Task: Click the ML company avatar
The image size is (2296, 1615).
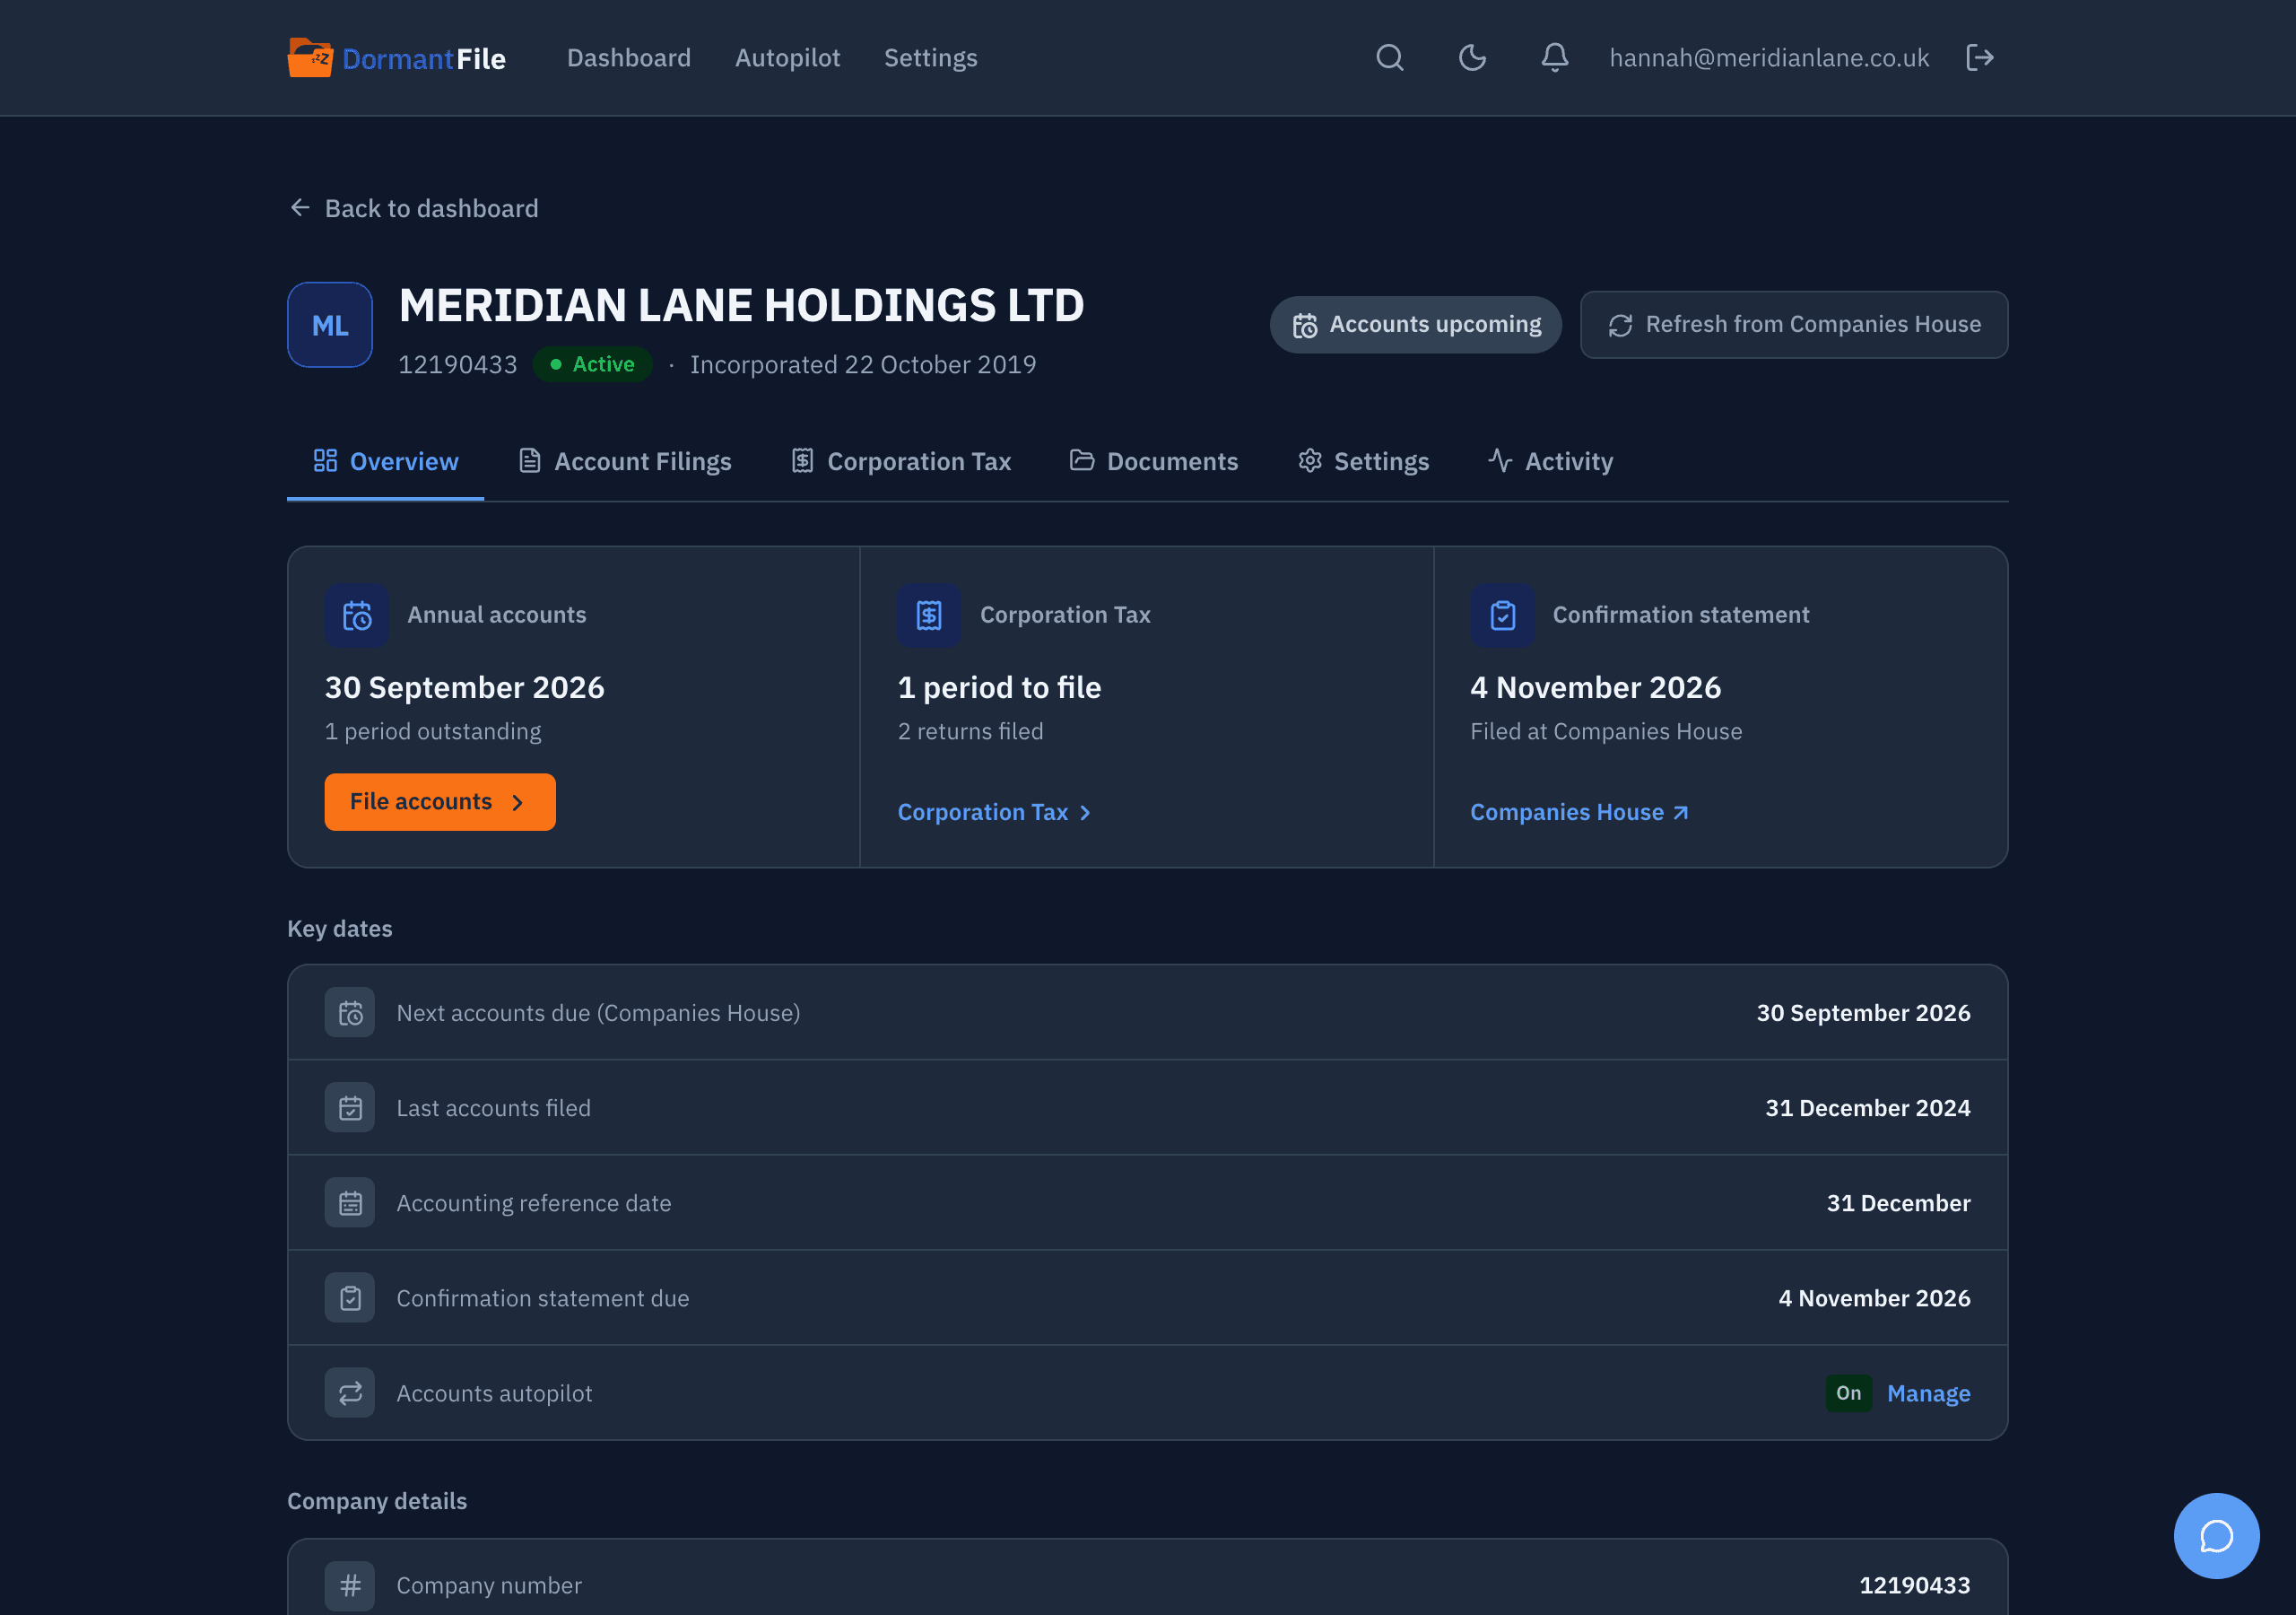Action: point(330,325)
